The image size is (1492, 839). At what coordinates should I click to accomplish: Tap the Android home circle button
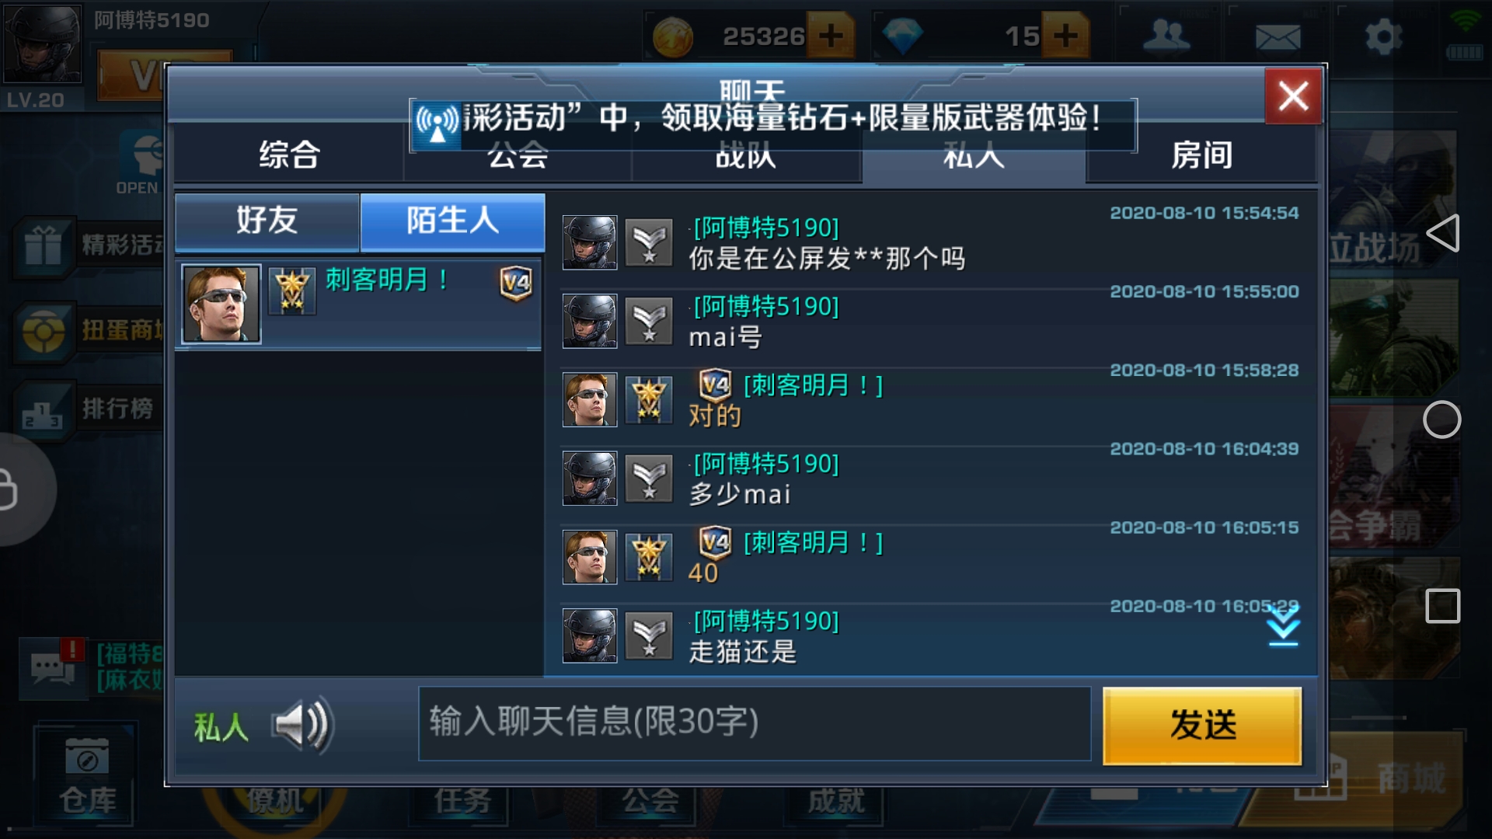coord(1442,419)
